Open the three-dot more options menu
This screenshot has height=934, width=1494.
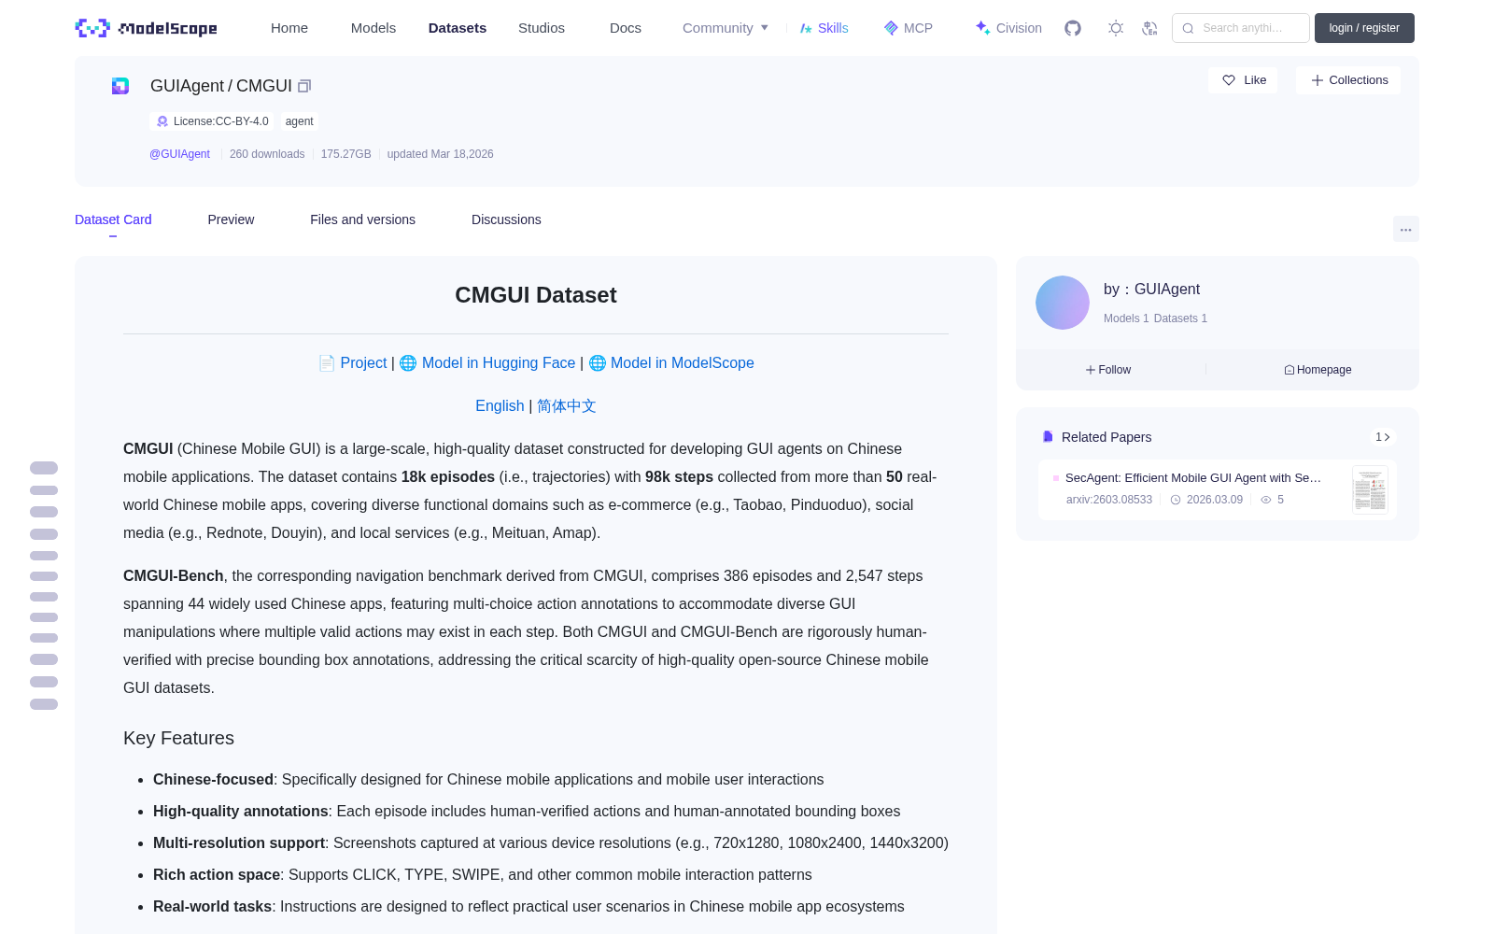[x=1406, y=229]
